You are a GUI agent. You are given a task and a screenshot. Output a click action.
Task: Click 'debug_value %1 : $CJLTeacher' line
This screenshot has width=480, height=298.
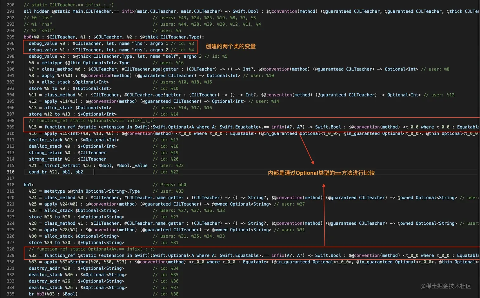[111, 50]
